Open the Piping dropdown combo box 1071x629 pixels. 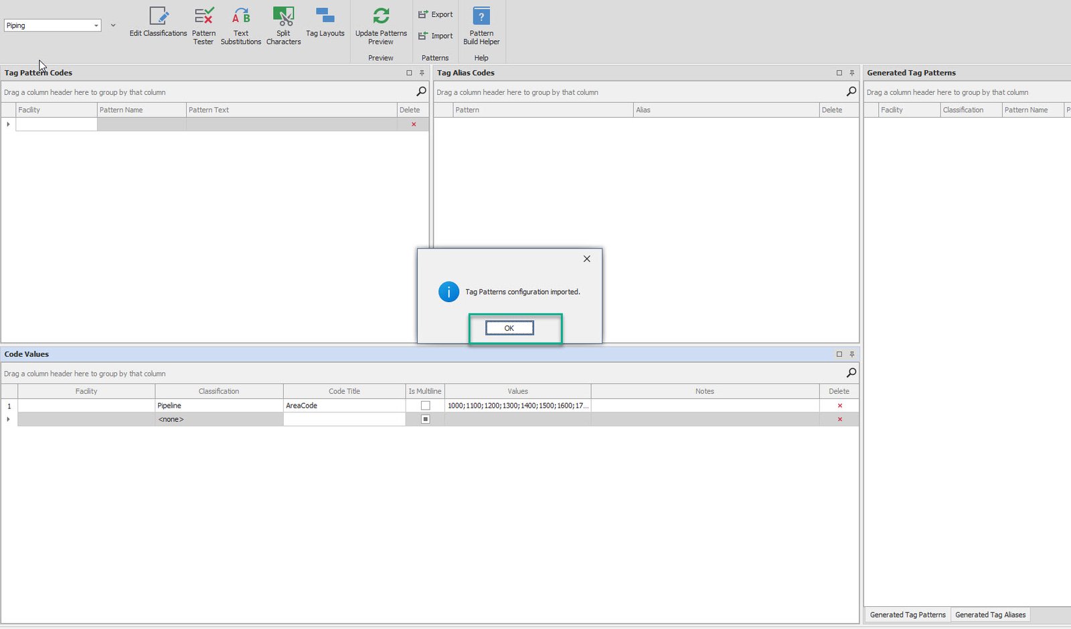52,25
